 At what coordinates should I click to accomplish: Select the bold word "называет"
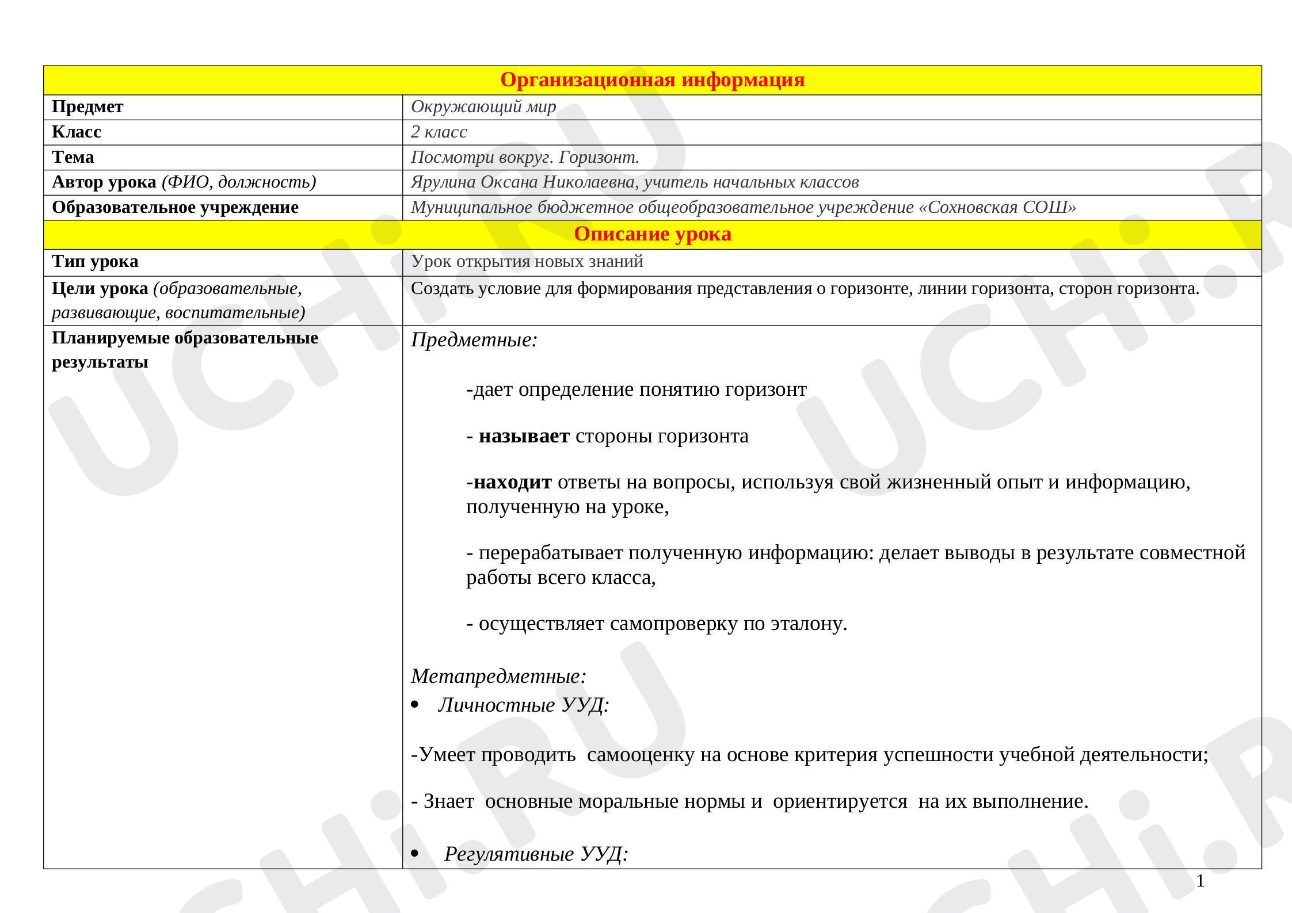click(x=524, y=436)
